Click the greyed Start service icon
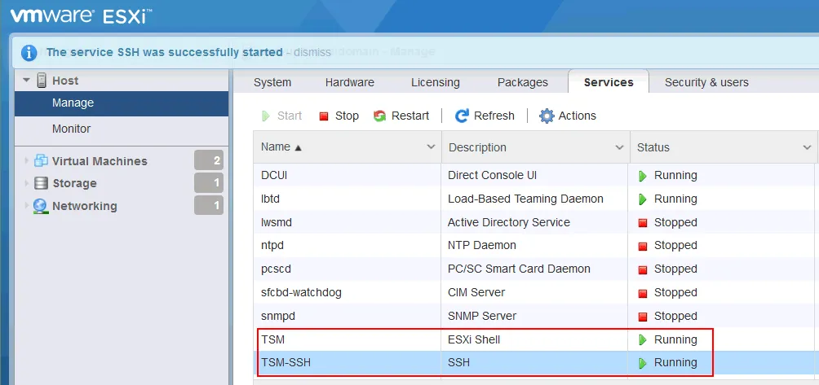Viewport: 819px width, 385px height. click(266, 116)
